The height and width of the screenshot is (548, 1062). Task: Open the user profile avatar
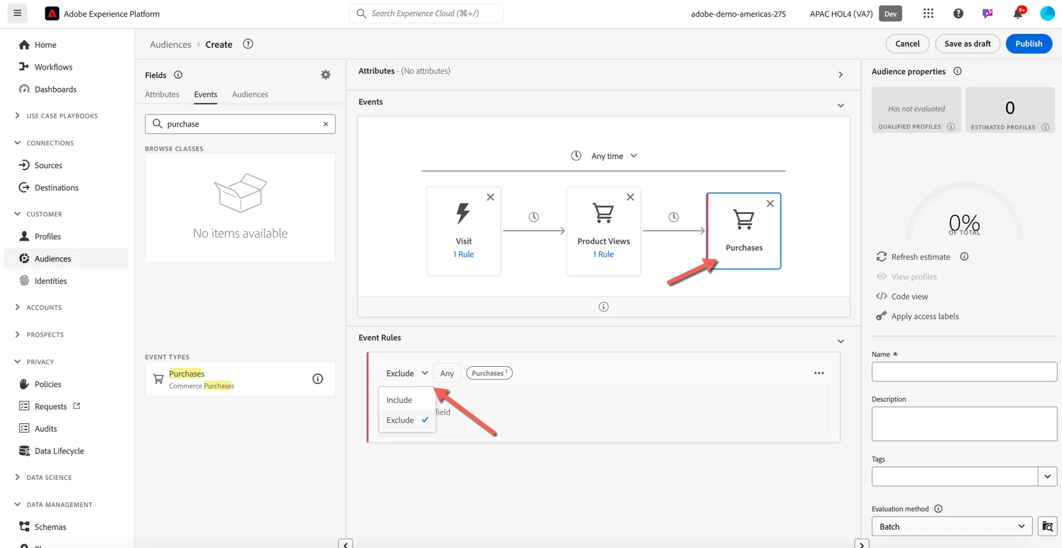point(1047,13)
